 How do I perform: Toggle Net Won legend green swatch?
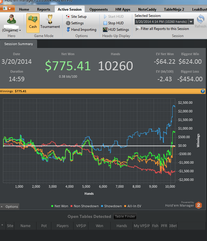coord(52,206)
